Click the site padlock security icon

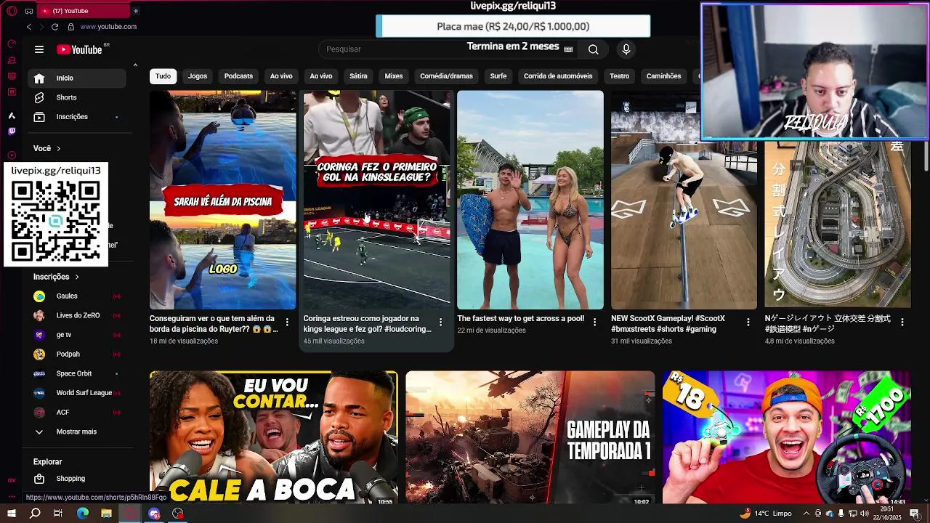[x=70, y=27]
